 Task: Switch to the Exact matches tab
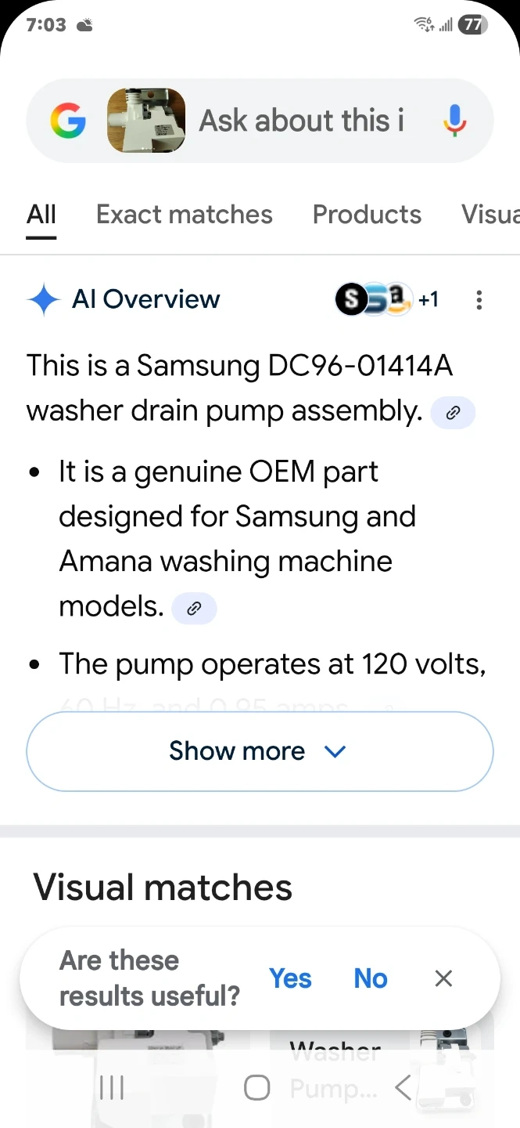pyautogui.click(x=184, y=215)
